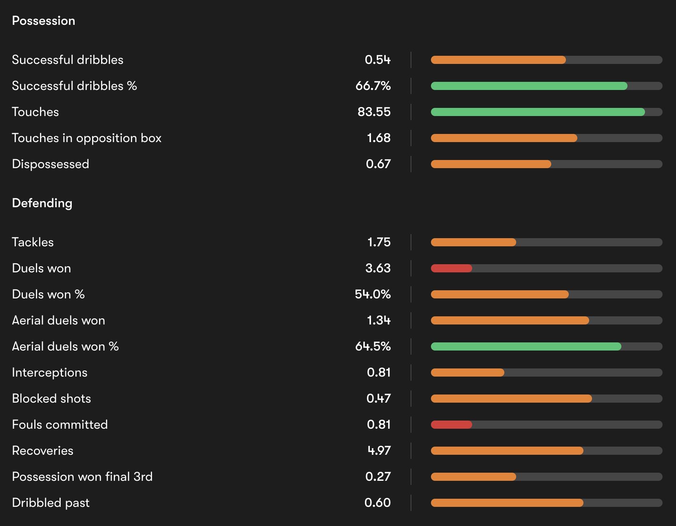Select the Recoveries stat label

[43, 451]
